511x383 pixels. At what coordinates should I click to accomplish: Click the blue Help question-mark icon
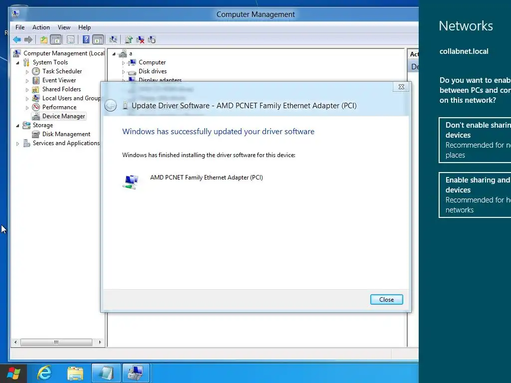pyautogui.click(x=86, y=40)
